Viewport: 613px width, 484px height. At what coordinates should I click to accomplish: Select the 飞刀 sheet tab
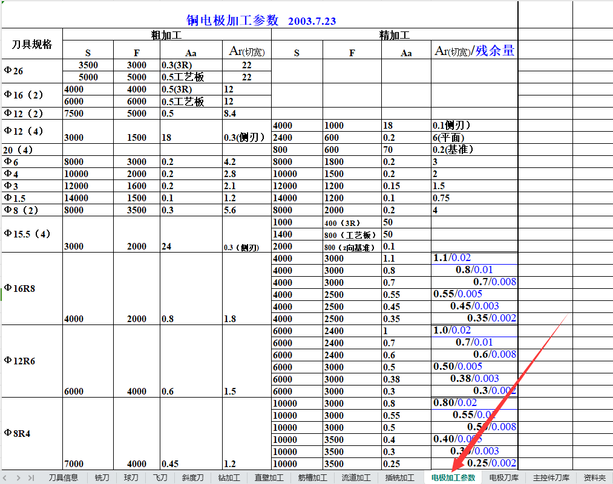click(x=160, y=477)
